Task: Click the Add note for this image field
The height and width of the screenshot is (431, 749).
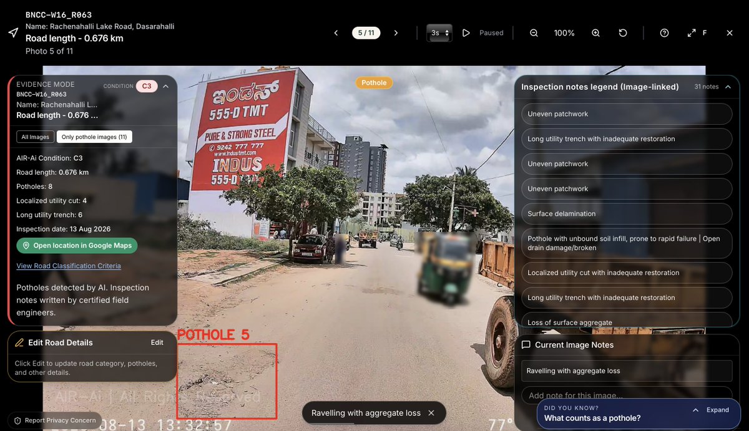Action: tap(627, 395)
